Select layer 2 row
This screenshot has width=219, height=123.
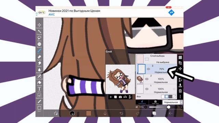[156, 79]
